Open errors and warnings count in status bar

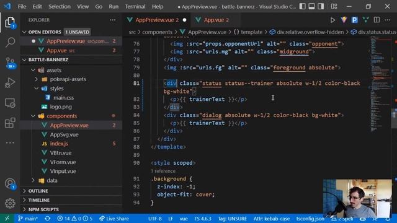[x=74, y=219]
